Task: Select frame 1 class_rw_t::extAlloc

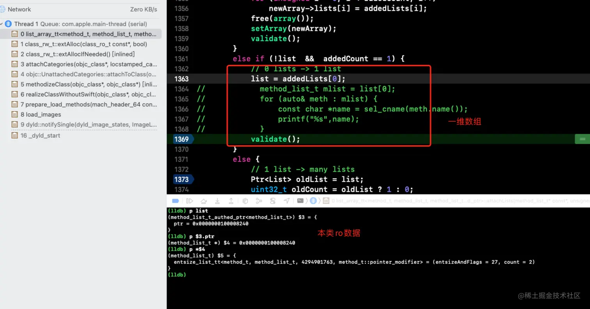Action: click(x=81, y=44)
